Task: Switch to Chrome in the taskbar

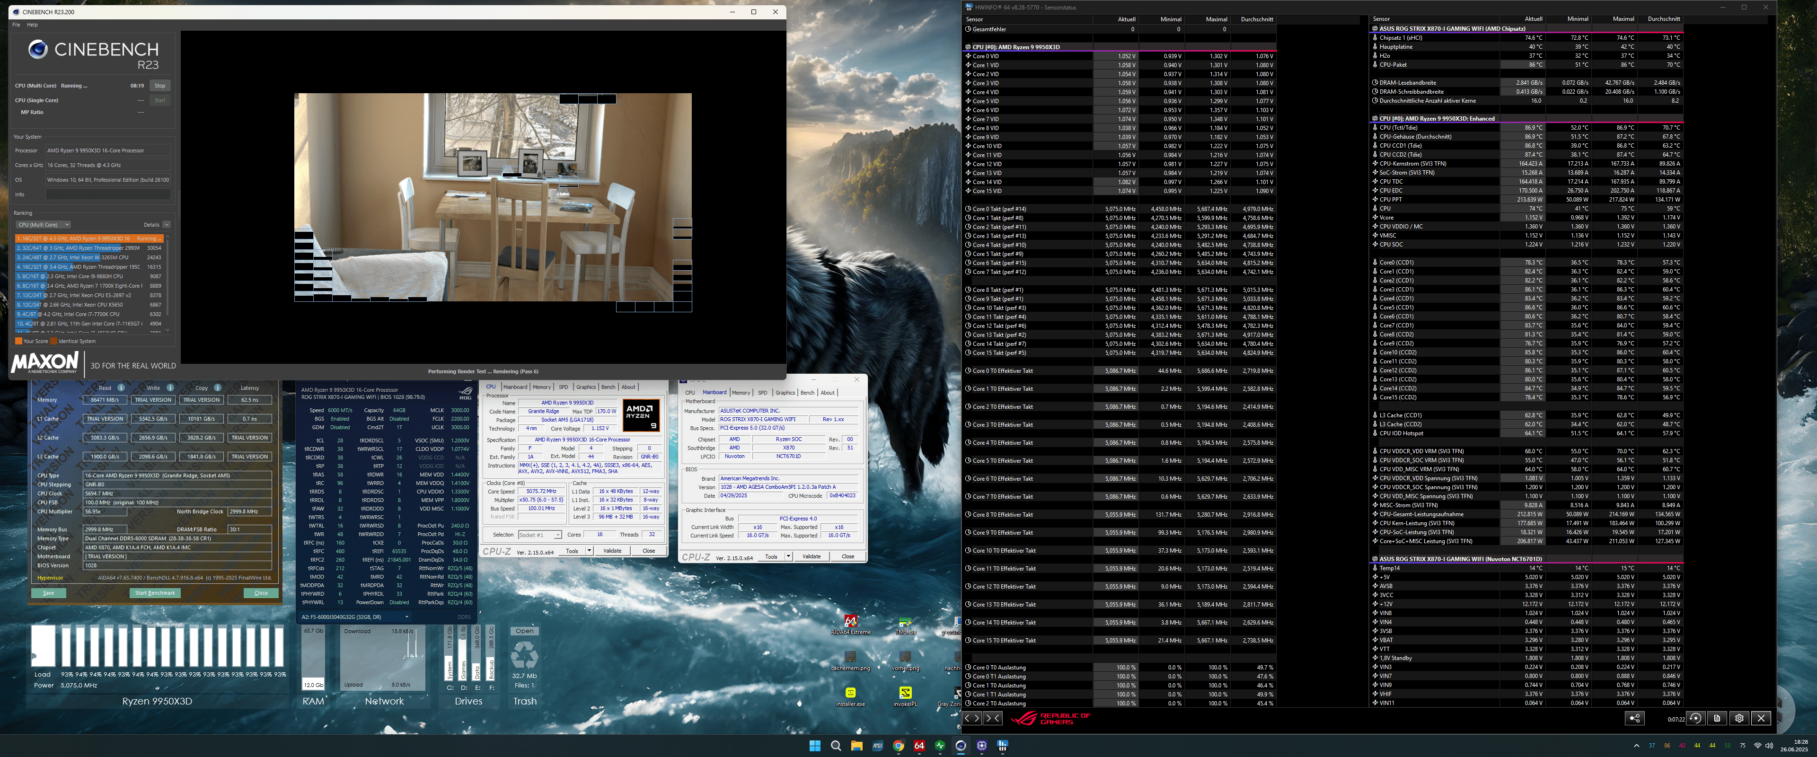Action: (x=898, y=746)
